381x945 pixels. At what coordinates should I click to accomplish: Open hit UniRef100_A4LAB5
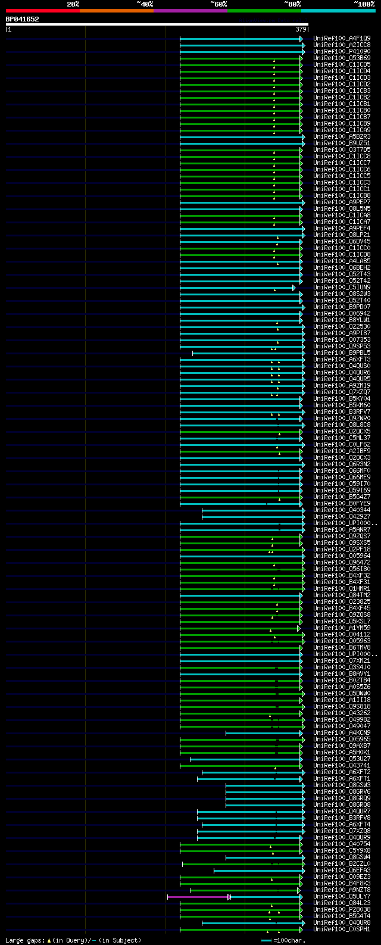pyautogui.click(x=342, y=261)
